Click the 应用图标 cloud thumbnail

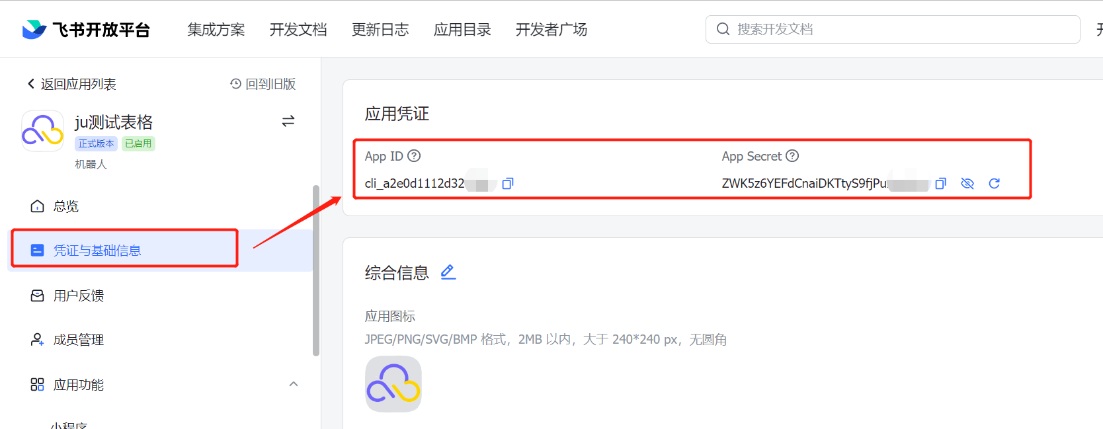point(393,384)
